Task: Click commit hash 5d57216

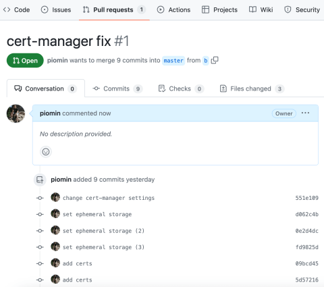Action: 307,280
